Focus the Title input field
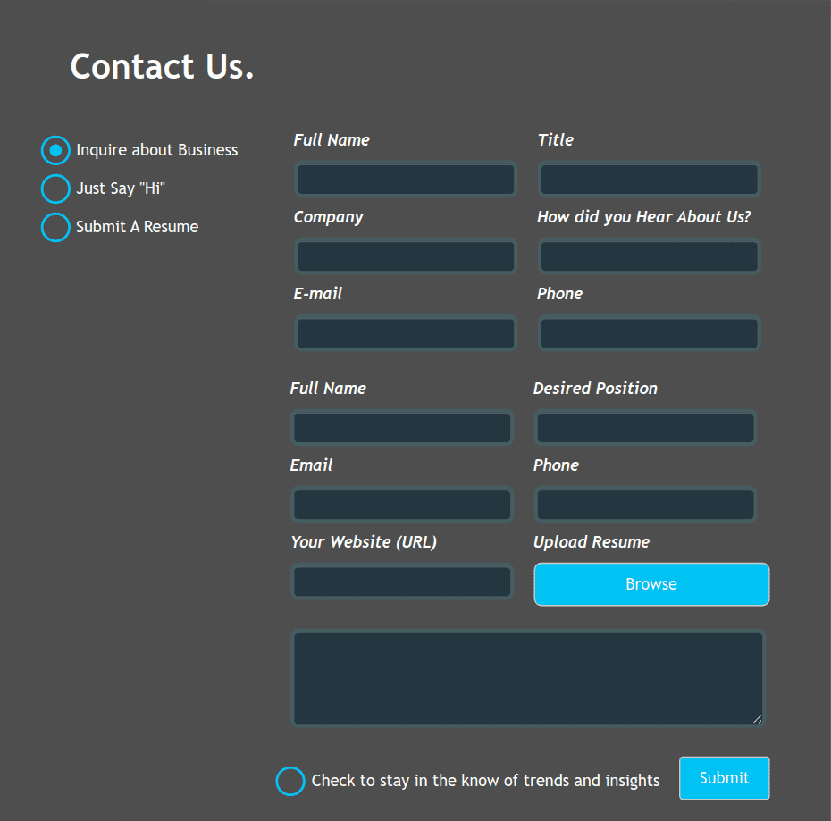The image size is (831, 821). [649, 179]
